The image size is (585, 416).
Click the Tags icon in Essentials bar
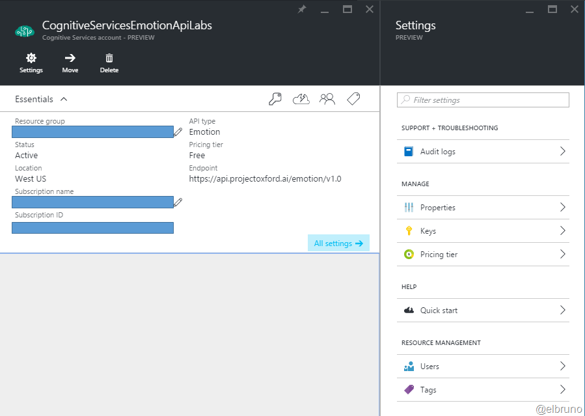click(353, 99)
